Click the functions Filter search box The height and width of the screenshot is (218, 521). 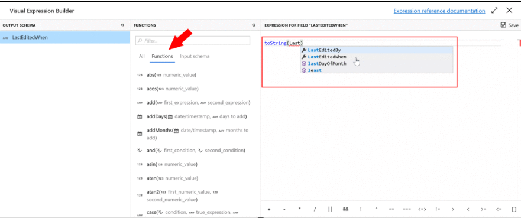pyautogui.click(x=193, y=41)
